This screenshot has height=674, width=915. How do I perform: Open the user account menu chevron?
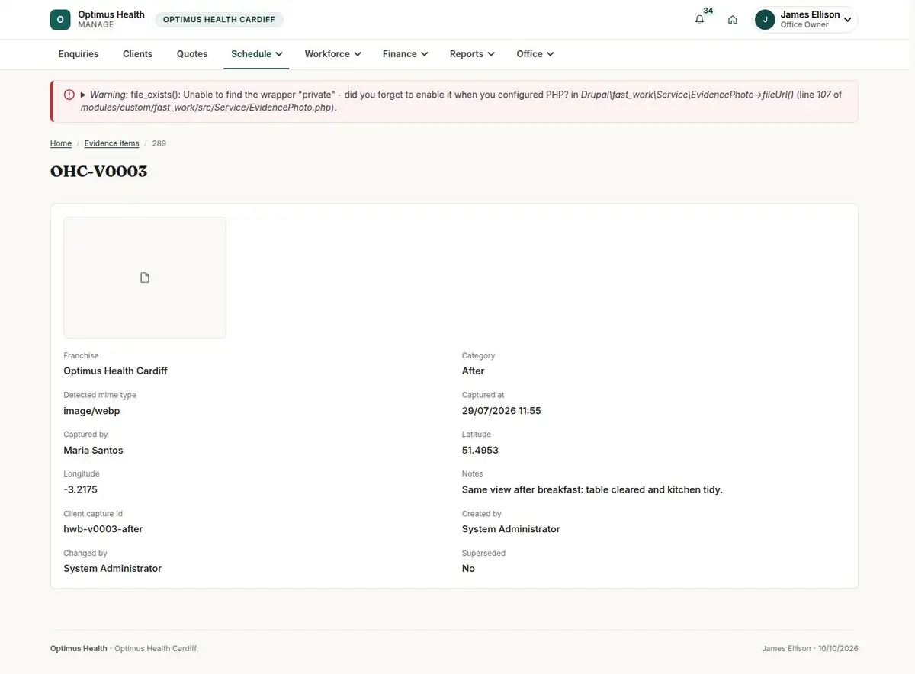(848, 20)
